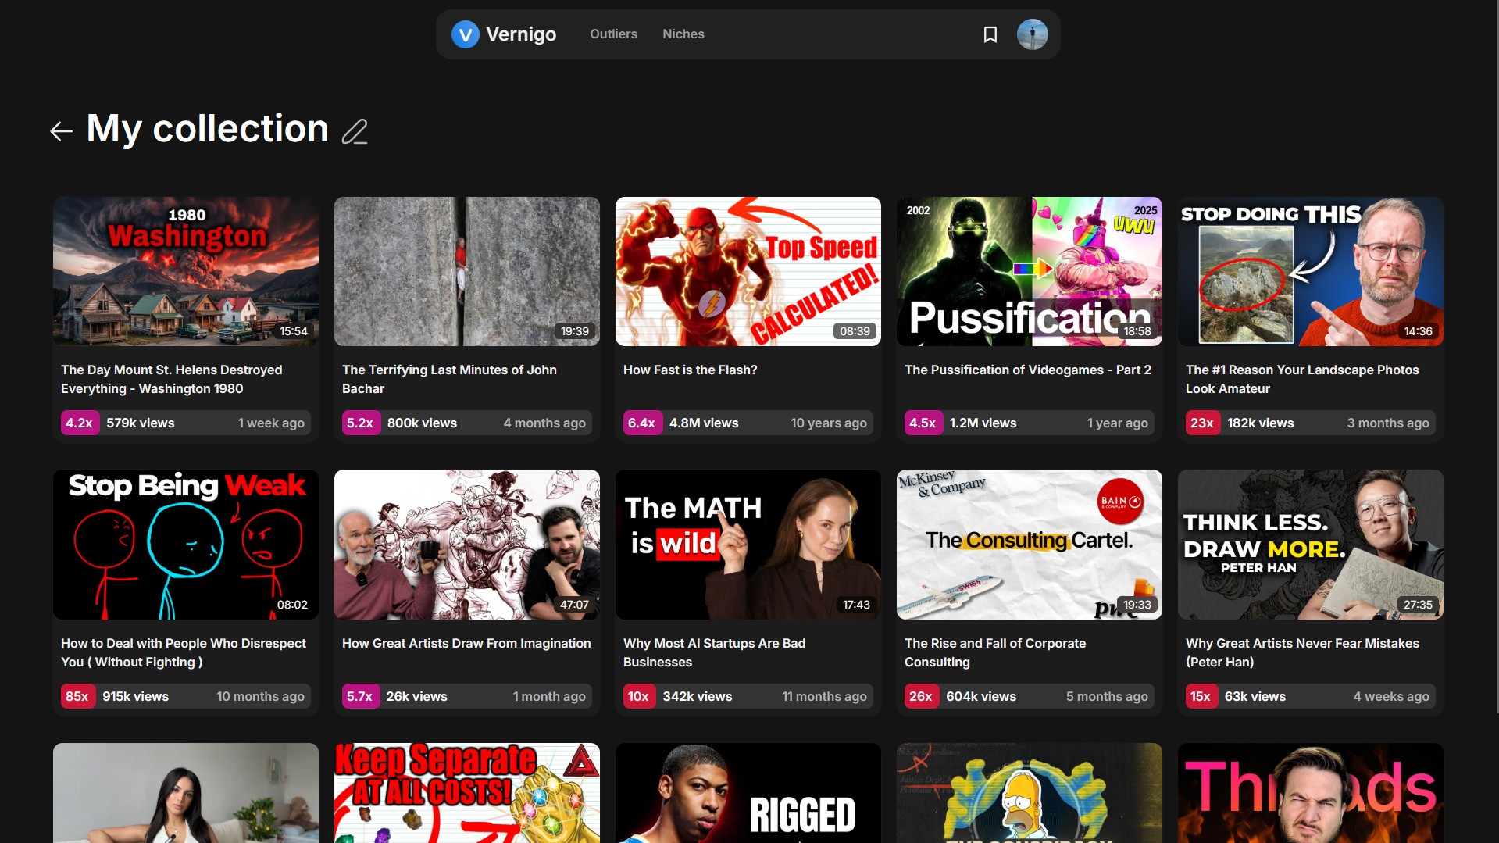The height and width of the screenshot is (843, 1499).
Task: Open the artists drawing imagination thumbnail
Action: tap(467, 545)
